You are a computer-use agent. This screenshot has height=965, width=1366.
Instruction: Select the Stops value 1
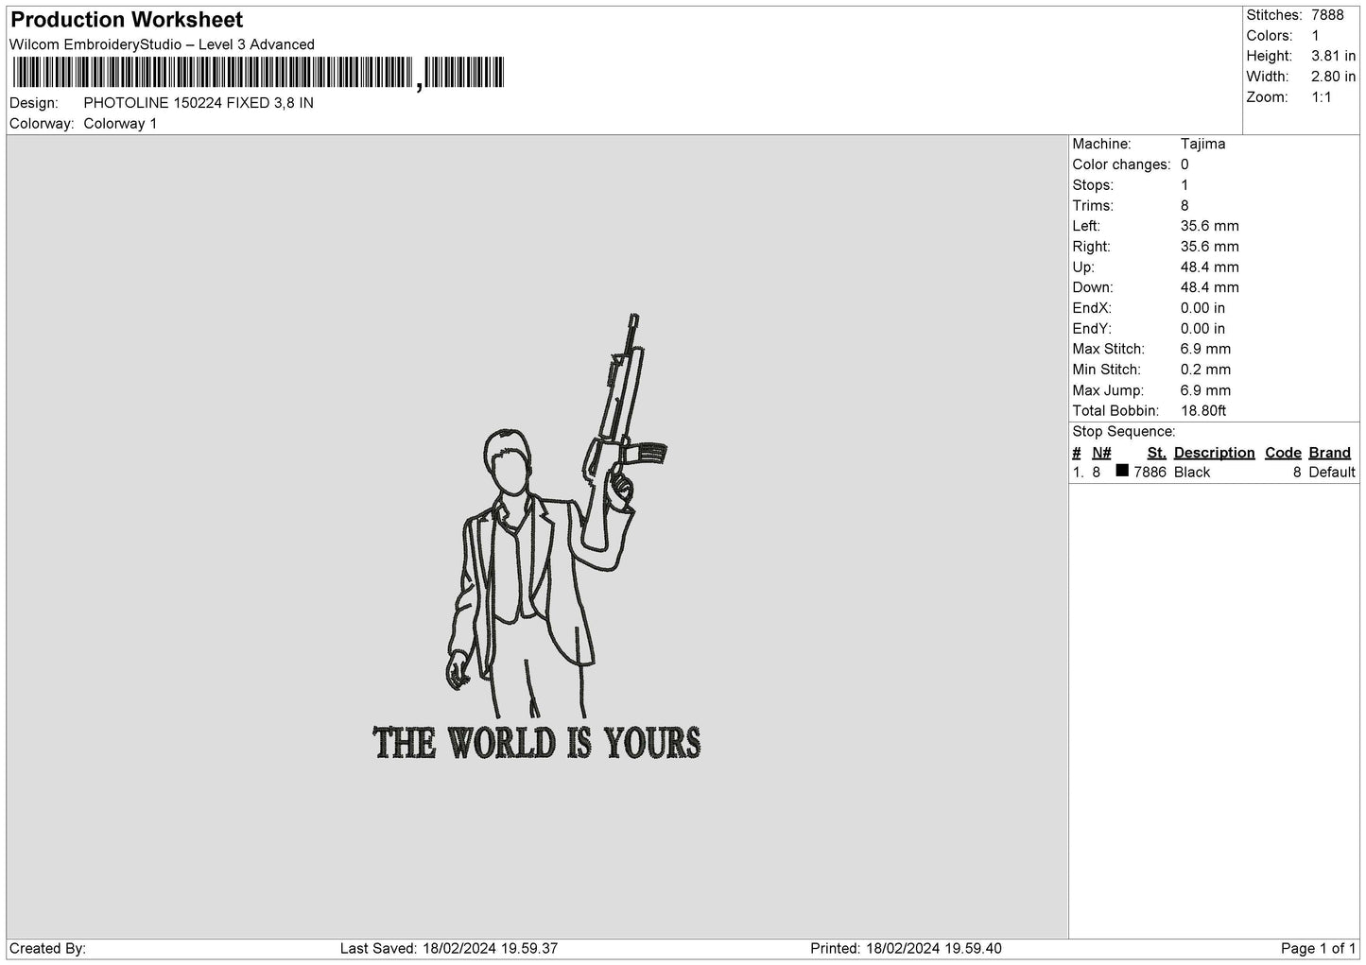(x=1184, y=185)
